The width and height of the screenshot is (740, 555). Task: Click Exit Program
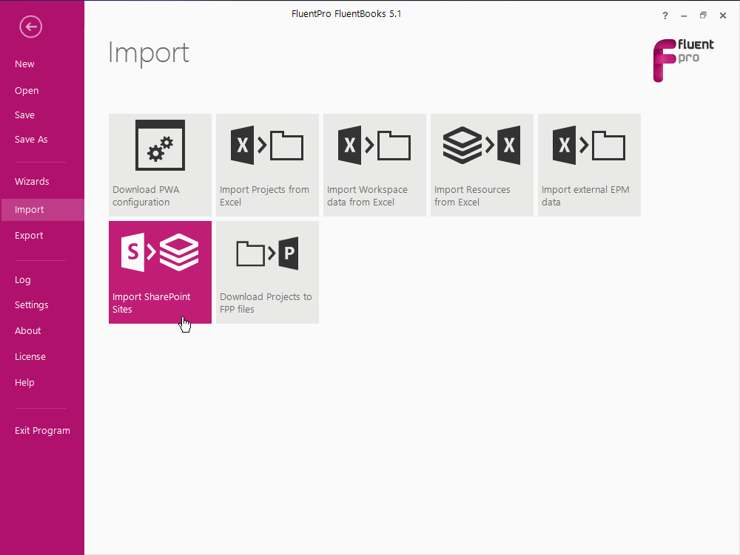(x=42, y=431)
